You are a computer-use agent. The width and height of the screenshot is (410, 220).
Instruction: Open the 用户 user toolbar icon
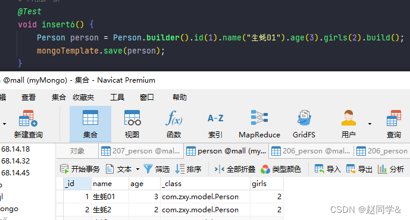point(348,124)
